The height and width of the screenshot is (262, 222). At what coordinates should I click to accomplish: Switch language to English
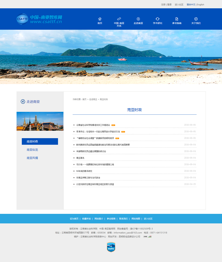coord(201,4)
